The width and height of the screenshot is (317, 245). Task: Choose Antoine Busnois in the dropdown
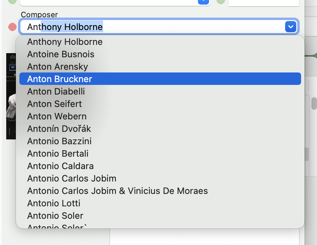click(61, 54)
